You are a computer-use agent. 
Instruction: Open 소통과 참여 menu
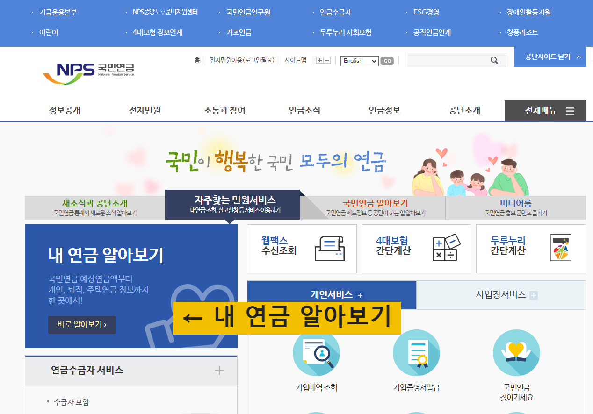[224, 111]
